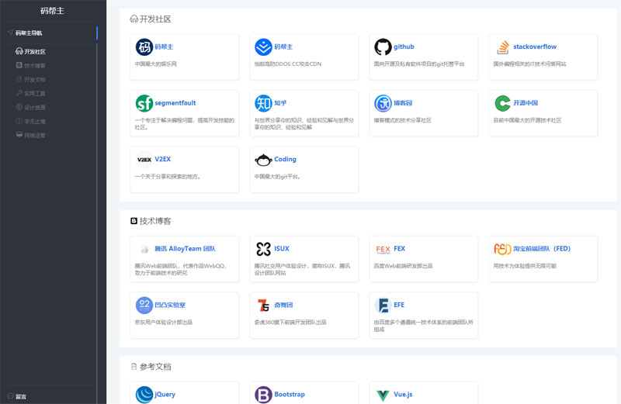Click the 博客园 round logo icon
621x404 pixels.
(x=383, y=103)
